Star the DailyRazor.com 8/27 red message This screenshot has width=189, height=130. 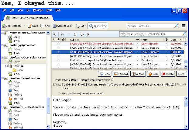click(59, 44)
